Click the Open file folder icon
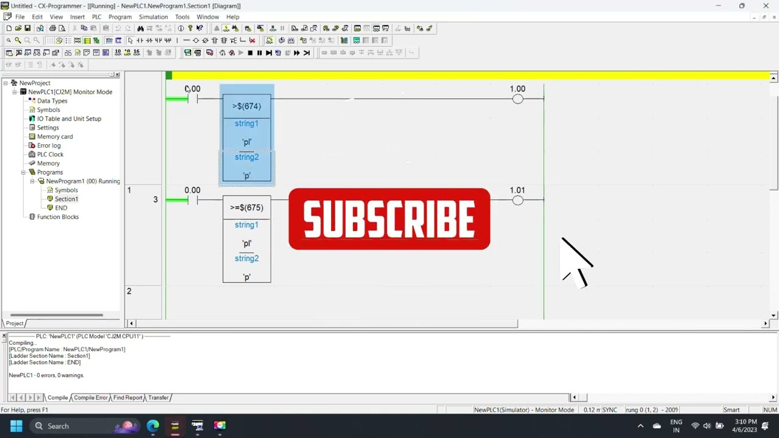This screenshot has height=438, width=779. click(18, 28)
